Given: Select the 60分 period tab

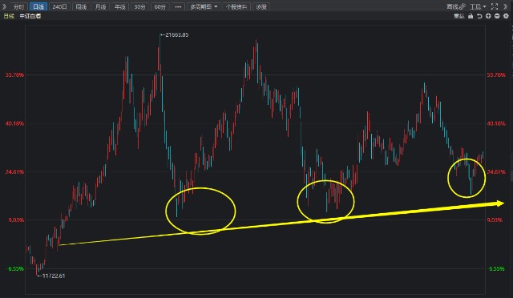Looking at the screenshot, I should (x=160, y=6).
